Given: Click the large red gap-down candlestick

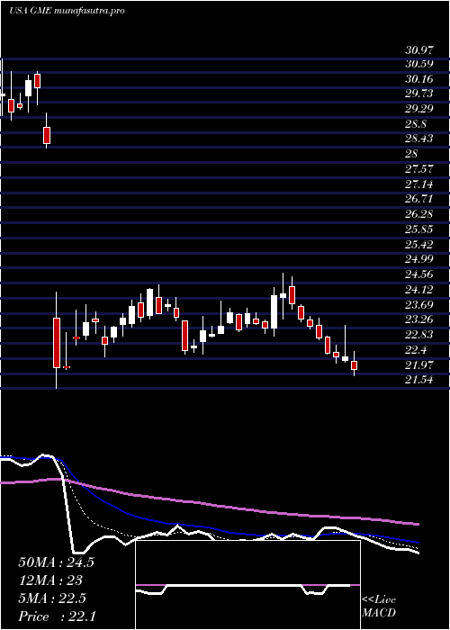Looking at the screenshot, I should pyautogui.click(x=57, y=343).
